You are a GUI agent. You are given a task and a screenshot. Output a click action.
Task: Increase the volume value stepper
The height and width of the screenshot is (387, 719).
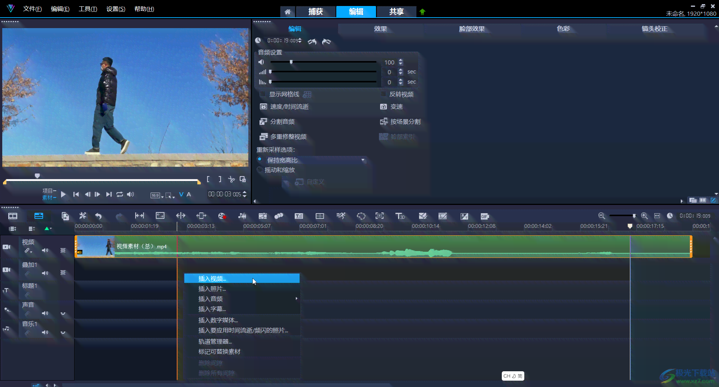tap(401, 60)
